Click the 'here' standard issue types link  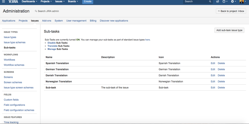coord(148,40)
